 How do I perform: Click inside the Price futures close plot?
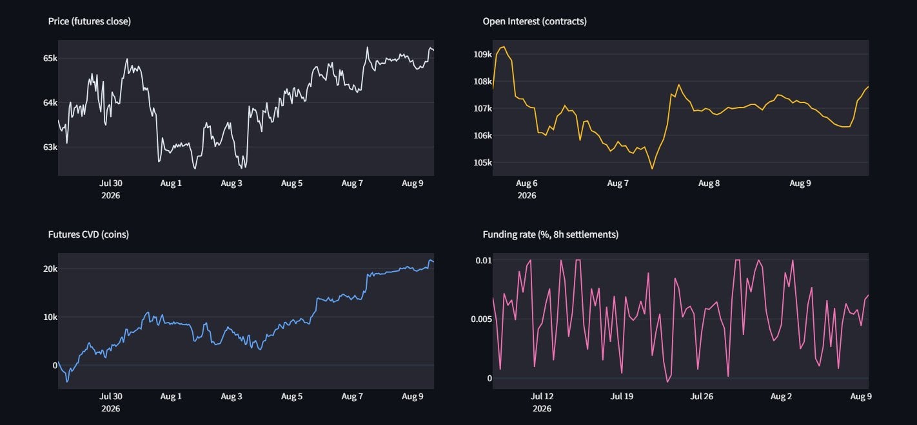[246, 108]
